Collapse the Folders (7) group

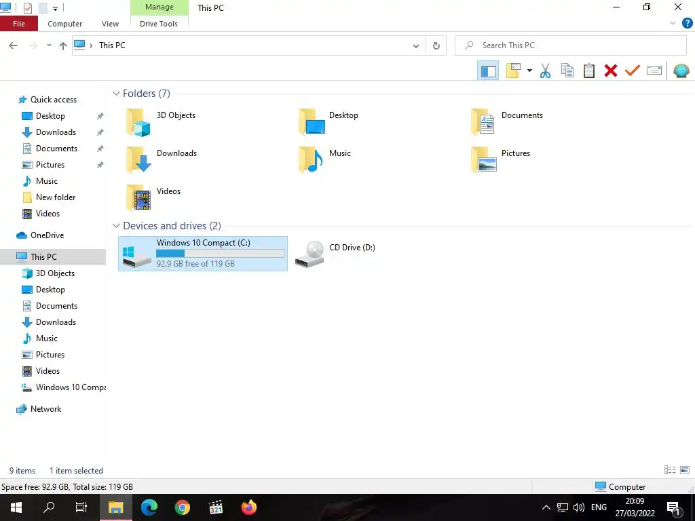pos(116,94)
